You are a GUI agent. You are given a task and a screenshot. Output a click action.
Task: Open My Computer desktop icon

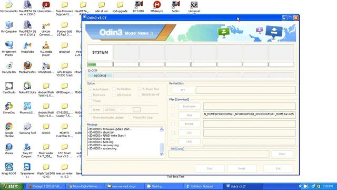tap(9, 27)
